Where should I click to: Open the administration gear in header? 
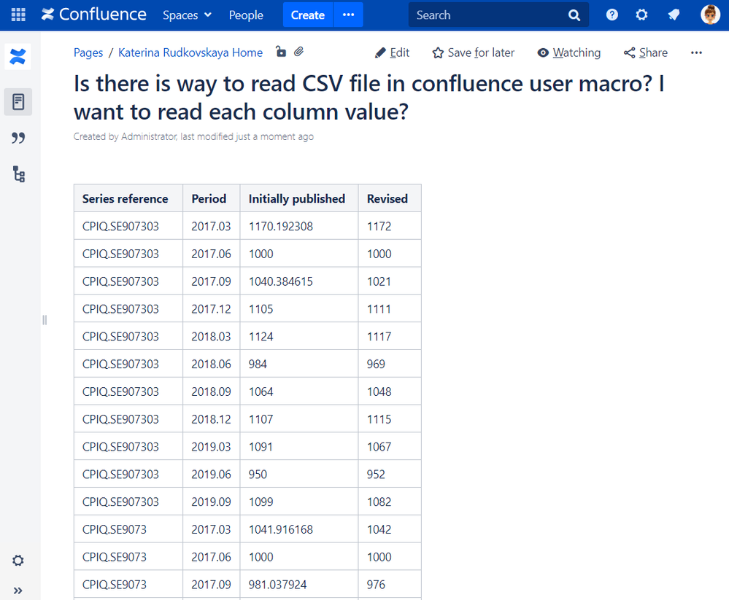click(641, 15)
